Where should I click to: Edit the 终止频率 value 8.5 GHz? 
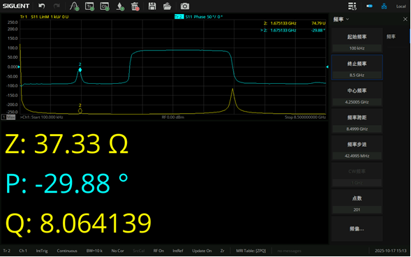357,75
